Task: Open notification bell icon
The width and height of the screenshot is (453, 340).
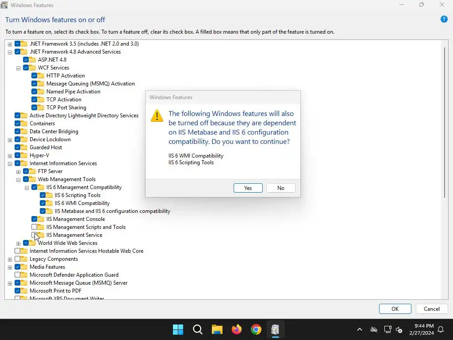Action: coord(441,329)
